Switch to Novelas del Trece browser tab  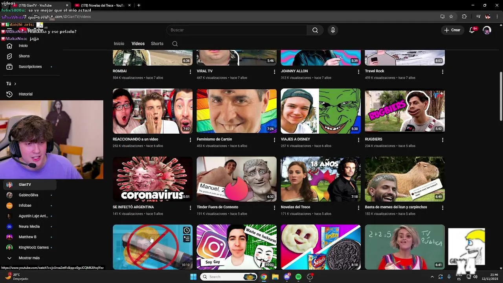(x=103, y=6)
